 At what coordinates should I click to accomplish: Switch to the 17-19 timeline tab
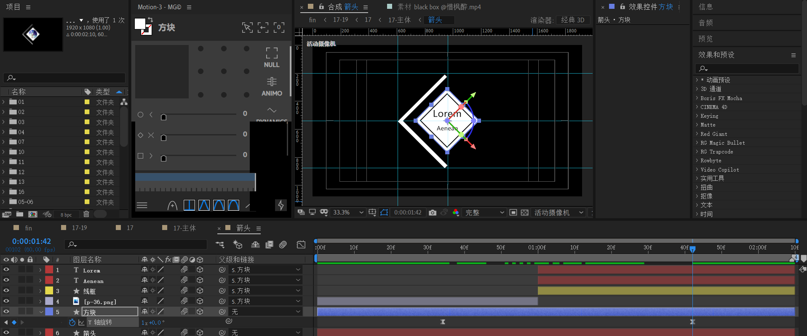click(x=79, y=228)
